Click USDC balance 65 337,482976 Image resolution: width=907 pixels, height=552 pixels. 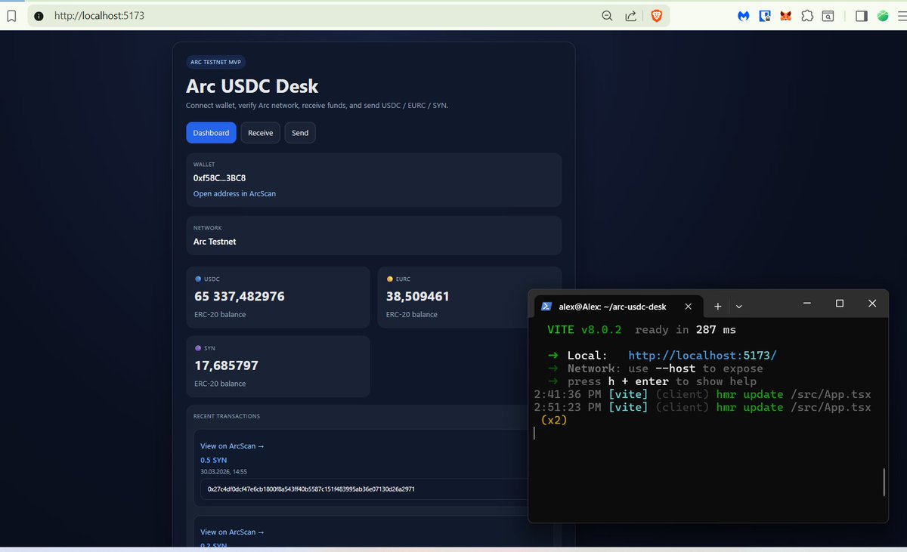point(240,297)
